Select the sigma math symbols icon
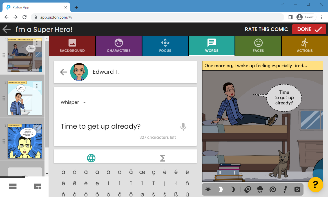This screenshot has width=328, height=197. 162,158
